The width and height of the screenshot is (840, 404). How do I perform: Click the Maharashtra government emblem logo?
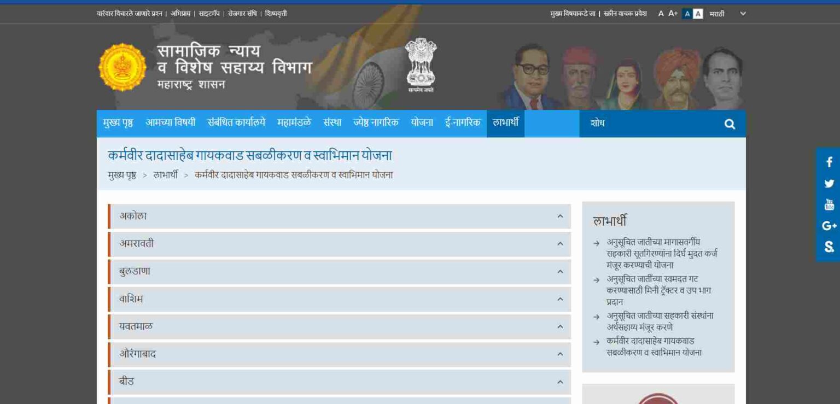[x=122, y=67]
